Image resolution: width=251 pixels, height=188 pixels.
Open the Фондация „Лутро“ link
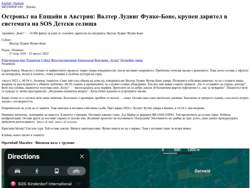(107, 60)
